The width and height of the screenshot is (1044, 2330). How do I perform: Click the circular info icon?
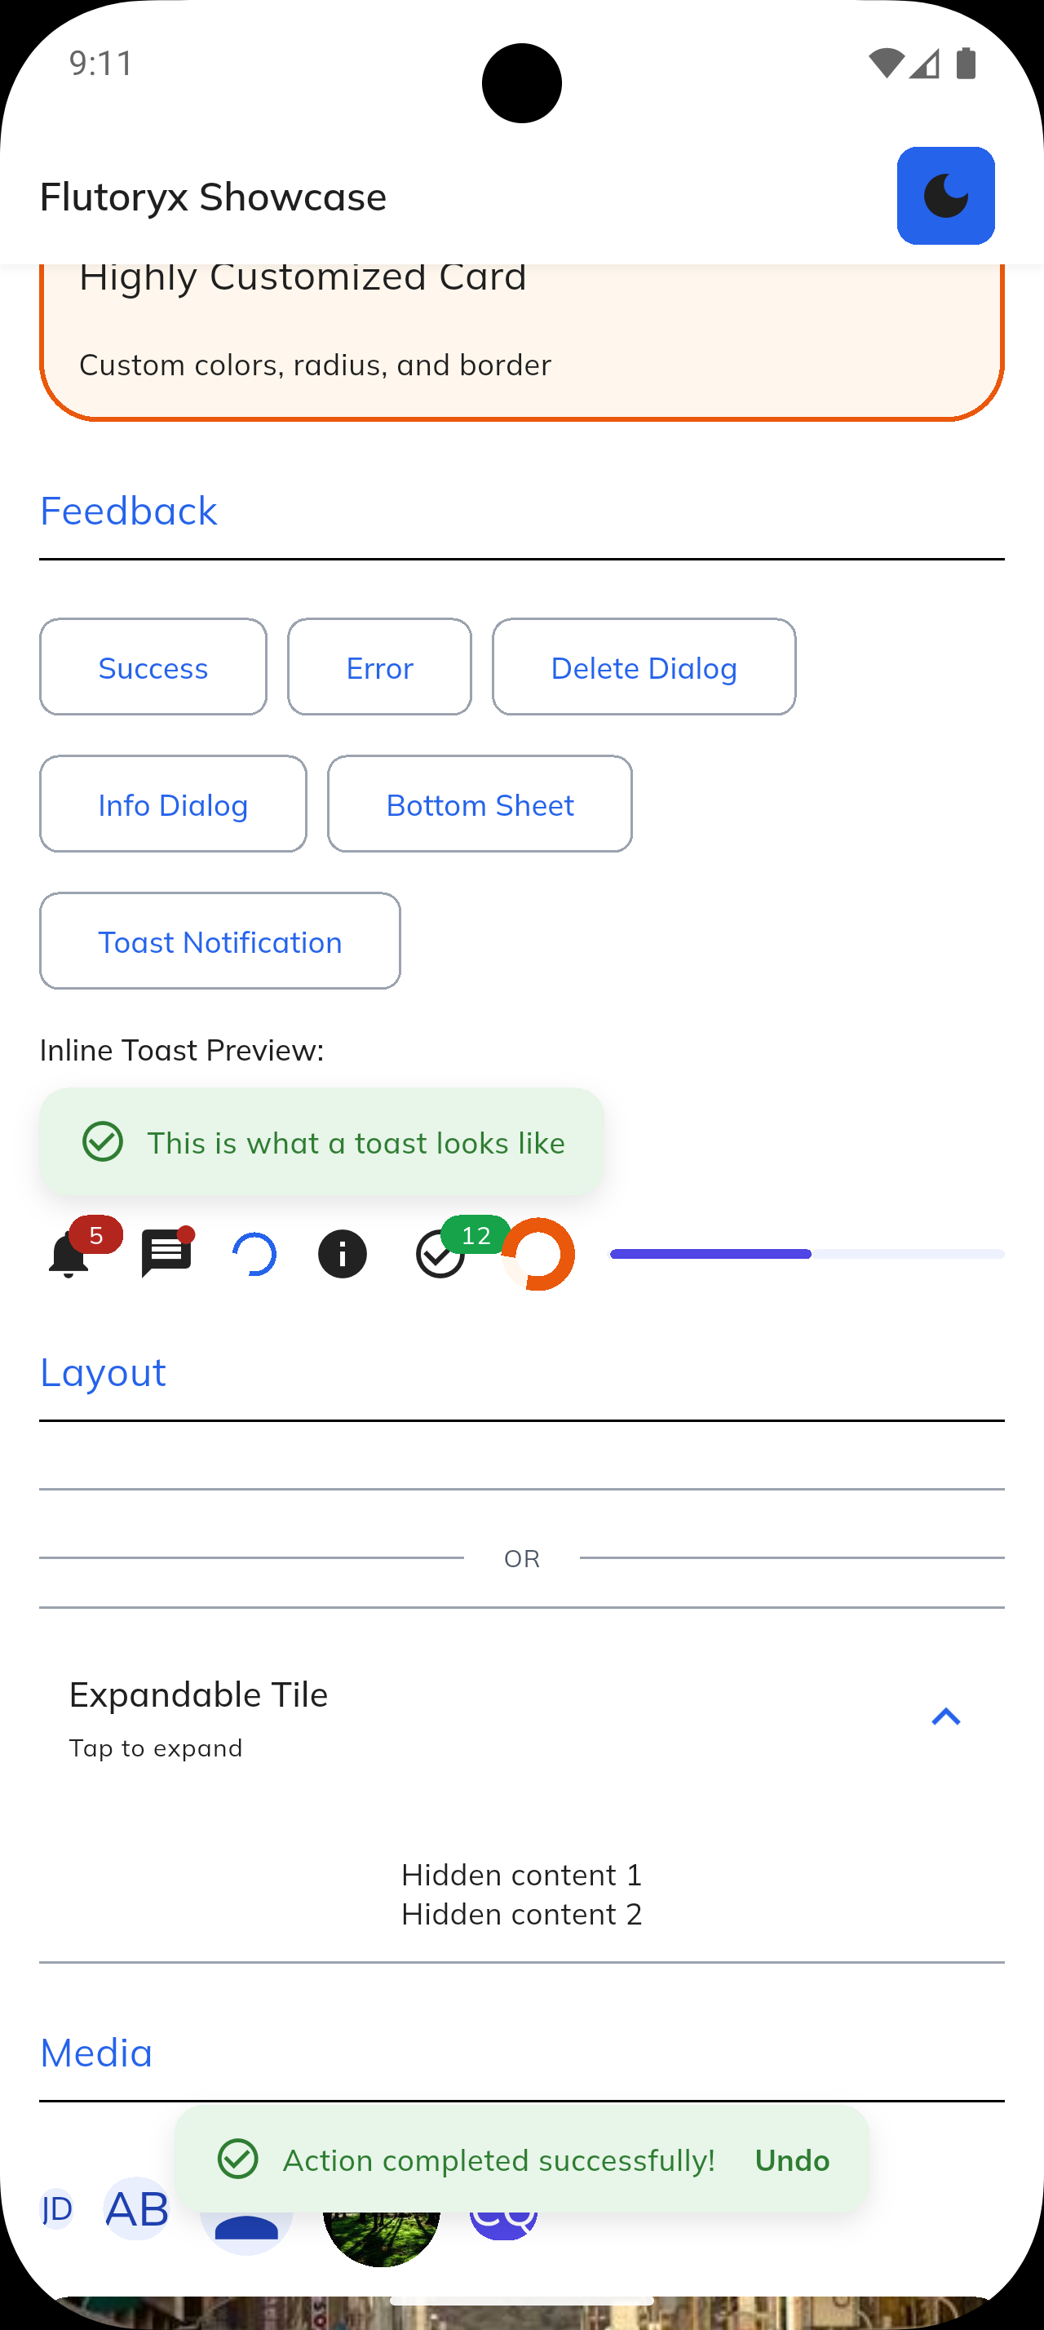coord(342,1254)
